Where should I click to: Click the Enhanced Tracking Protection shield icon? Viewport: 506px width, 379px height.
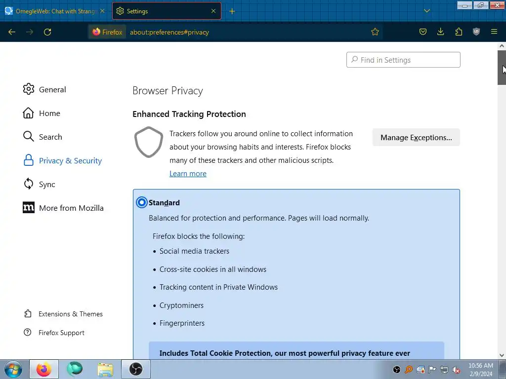(x=148, y=142)
